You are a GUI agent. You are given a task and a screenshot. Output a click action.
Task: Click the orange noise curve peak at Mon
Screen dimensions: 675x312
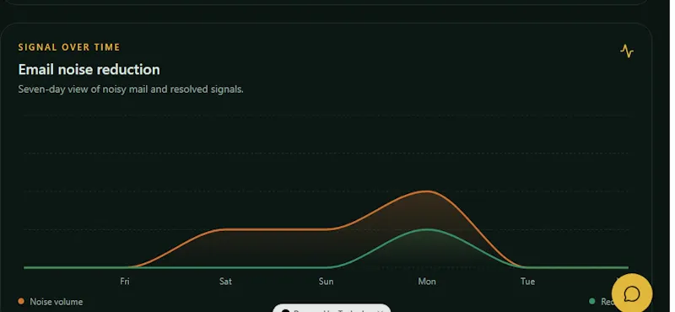click(x=427, y=191)
